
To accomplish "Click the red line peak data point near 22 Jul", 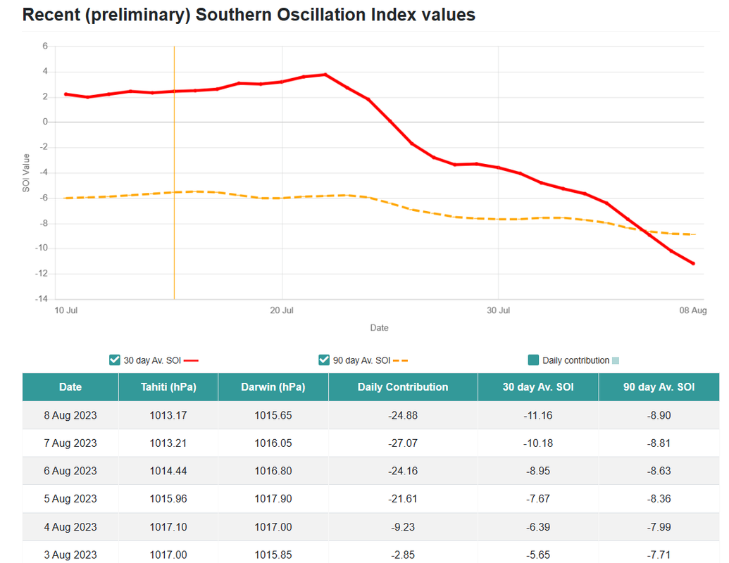I will point(325,75).
